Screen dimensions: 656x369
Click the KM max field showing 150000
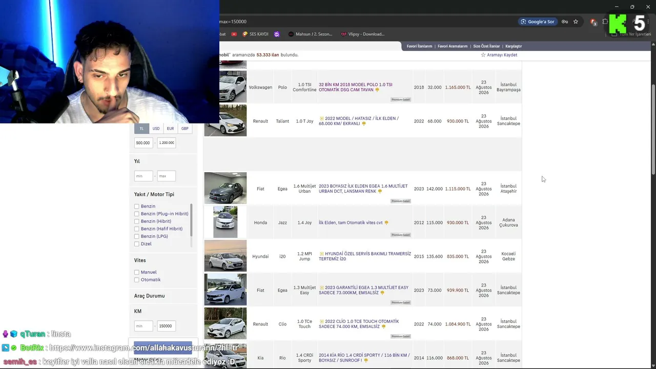tap(167, 326)
